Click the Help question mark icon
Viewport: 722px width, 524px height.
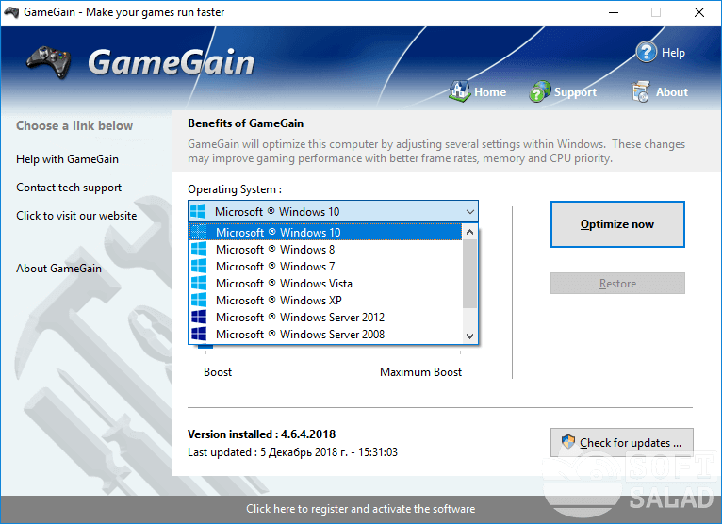(x=646, y=52)
